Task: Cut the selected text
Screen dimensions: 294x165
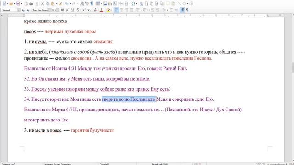Action: (43, 4)
